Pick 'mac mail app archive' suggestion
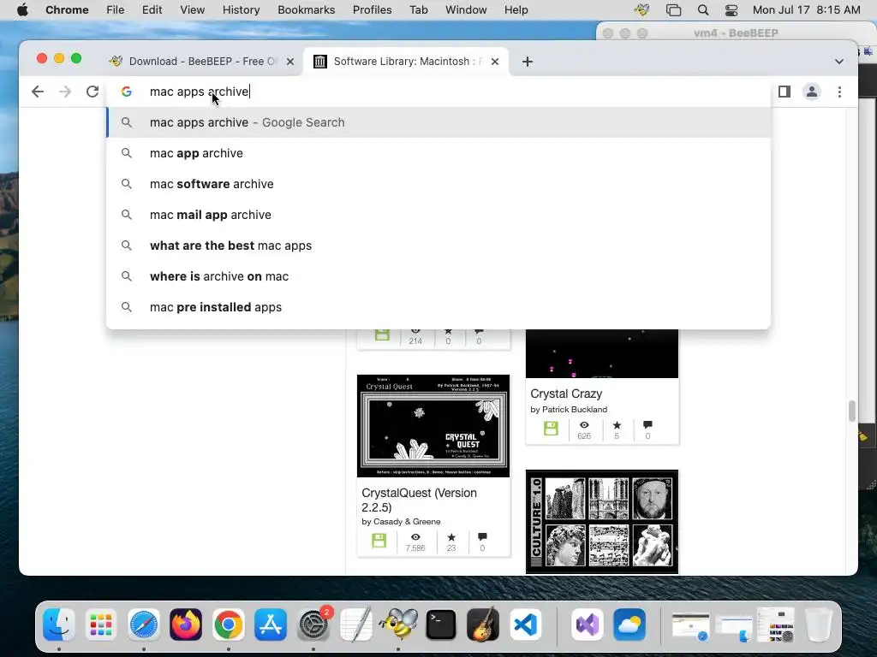The width and height of the screenshot is (877, 657). [x=438, y=215]
